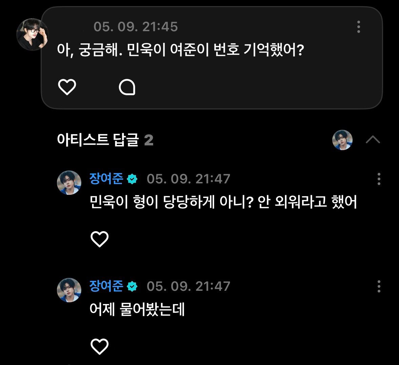Tap the first reply timestamp 21:47
Image resolution: width=399 pixels, height=365 pixels.
188,179
